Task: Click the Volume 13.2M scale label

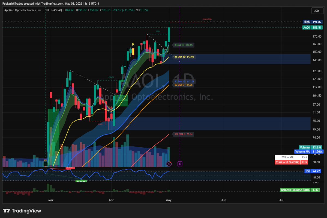Action: point(311,148)
